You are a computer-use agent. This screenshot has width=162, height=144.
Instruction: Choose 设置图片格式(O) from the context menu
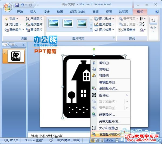[x=108, y=134]
